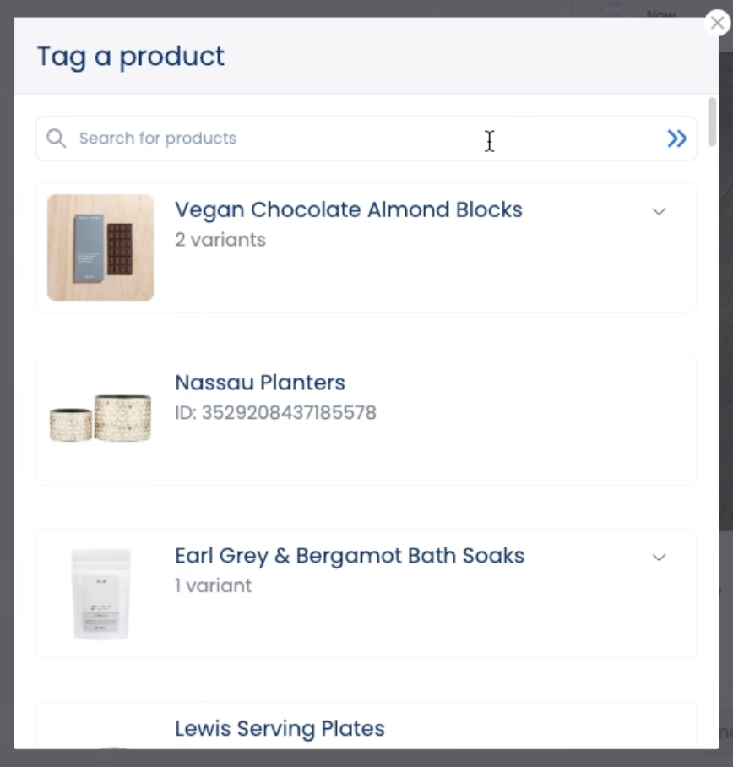Click the 2 variants label

[x=220, y=240]
